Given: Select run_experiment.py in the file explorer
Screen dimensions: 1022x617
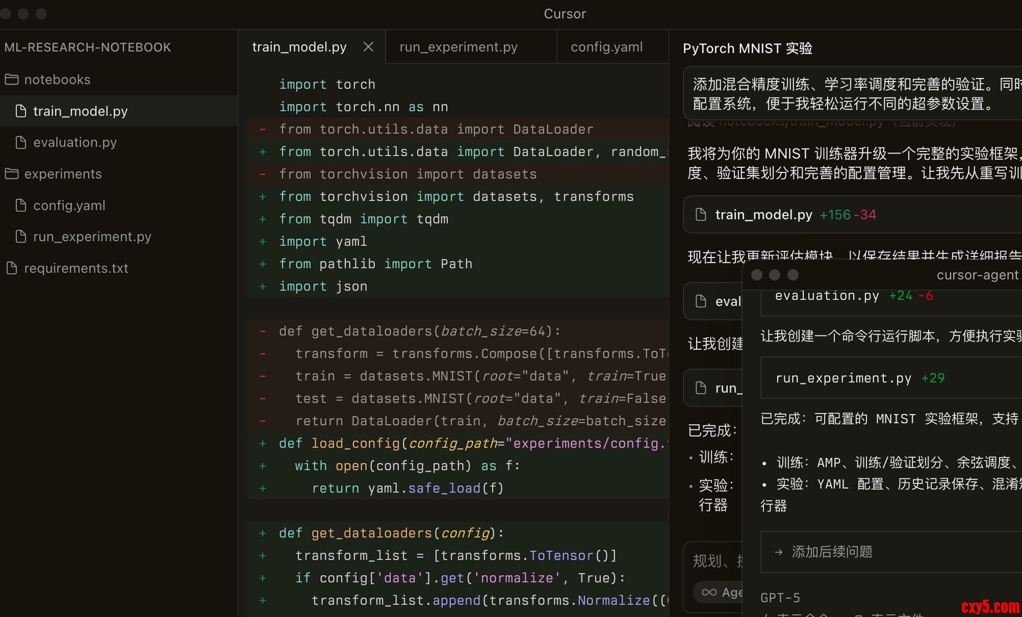Looking at the screenshot, I should 92,237.
